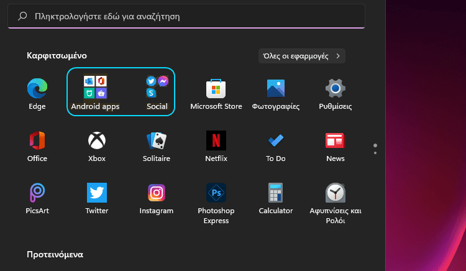
Task: Open the Social folder
Action: pos(157,87)
